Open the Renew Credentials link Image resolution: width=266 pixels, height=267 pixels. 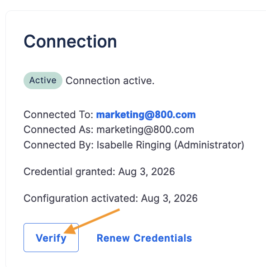[144, 238]
